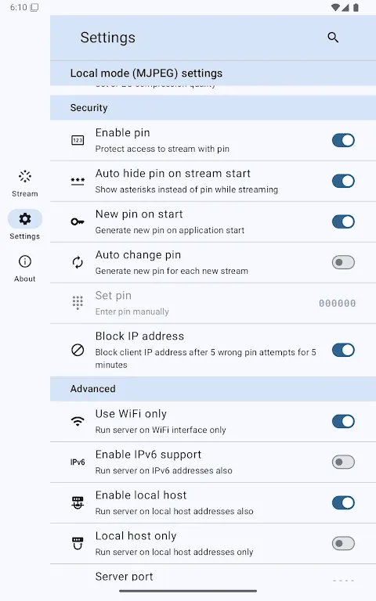Open the Set pin manual entry row
This screenshot has width=376, height=601.
(x=213, y=303)
